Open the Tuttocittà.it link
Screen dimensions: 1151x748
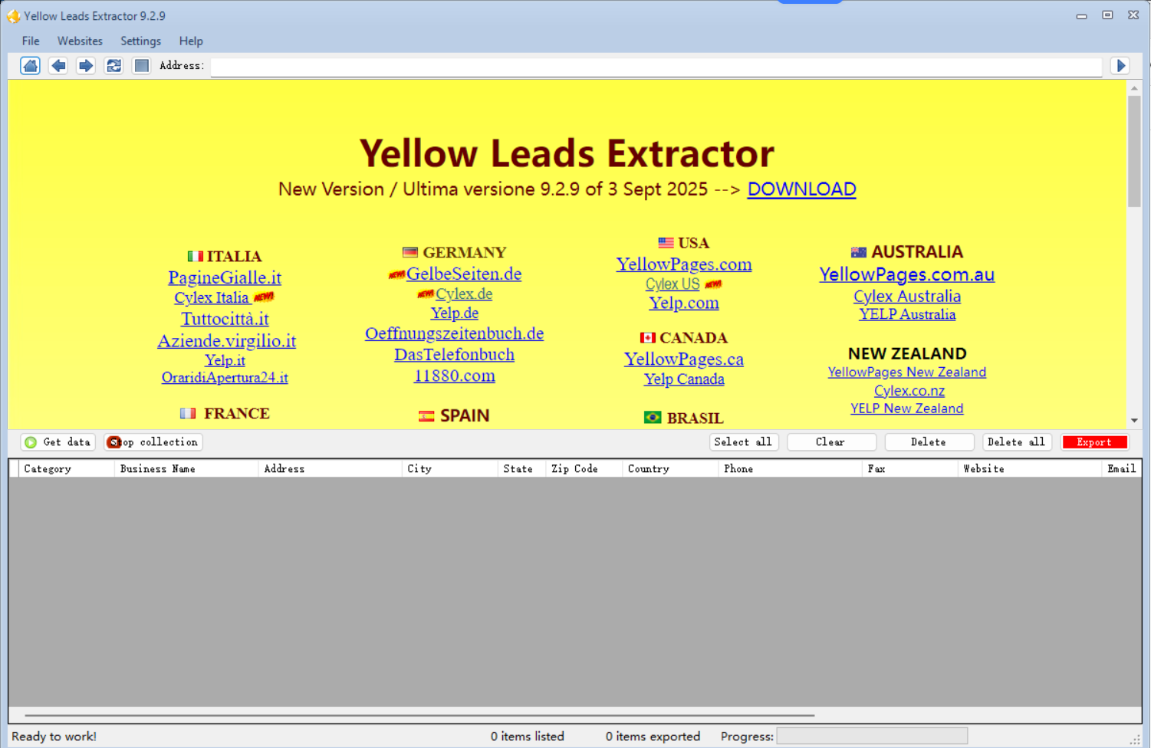pyautogui.click(x=225, y=319)
